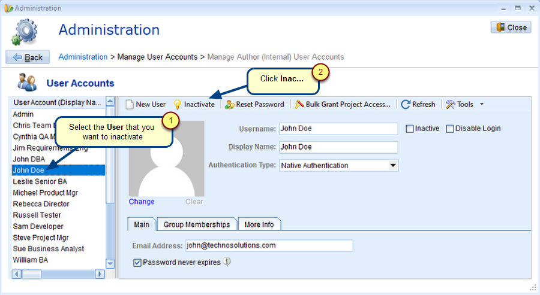Click horizontal scrollbar left arrow
The width and height of the screenshot is (540, 295).
pos(17,274)
